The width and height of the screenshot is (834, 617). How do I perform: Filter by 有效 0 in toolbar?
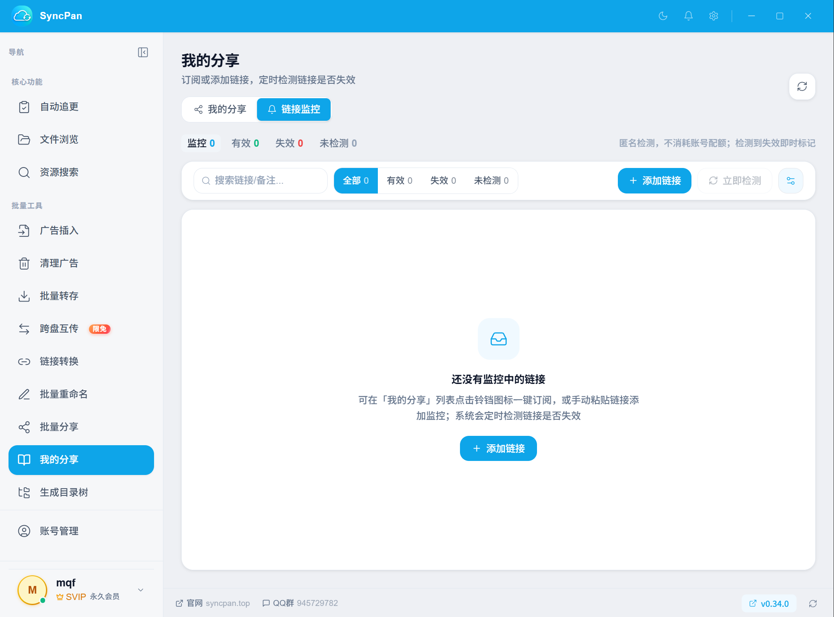400,181
